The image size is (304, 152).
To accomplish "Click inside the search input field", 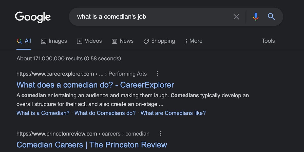I will click(x=152, y=17).
